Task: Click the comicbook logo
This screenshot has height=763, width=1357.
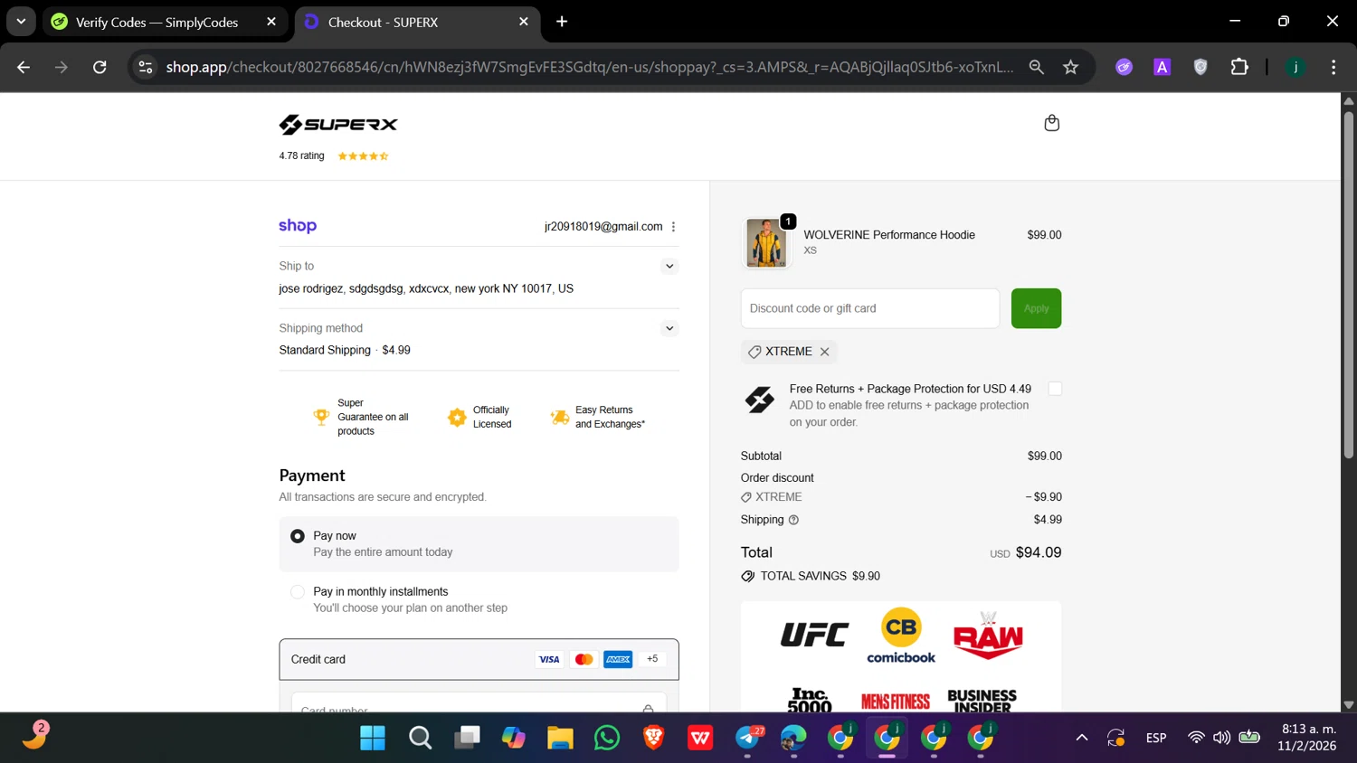Action: [901, 636]
